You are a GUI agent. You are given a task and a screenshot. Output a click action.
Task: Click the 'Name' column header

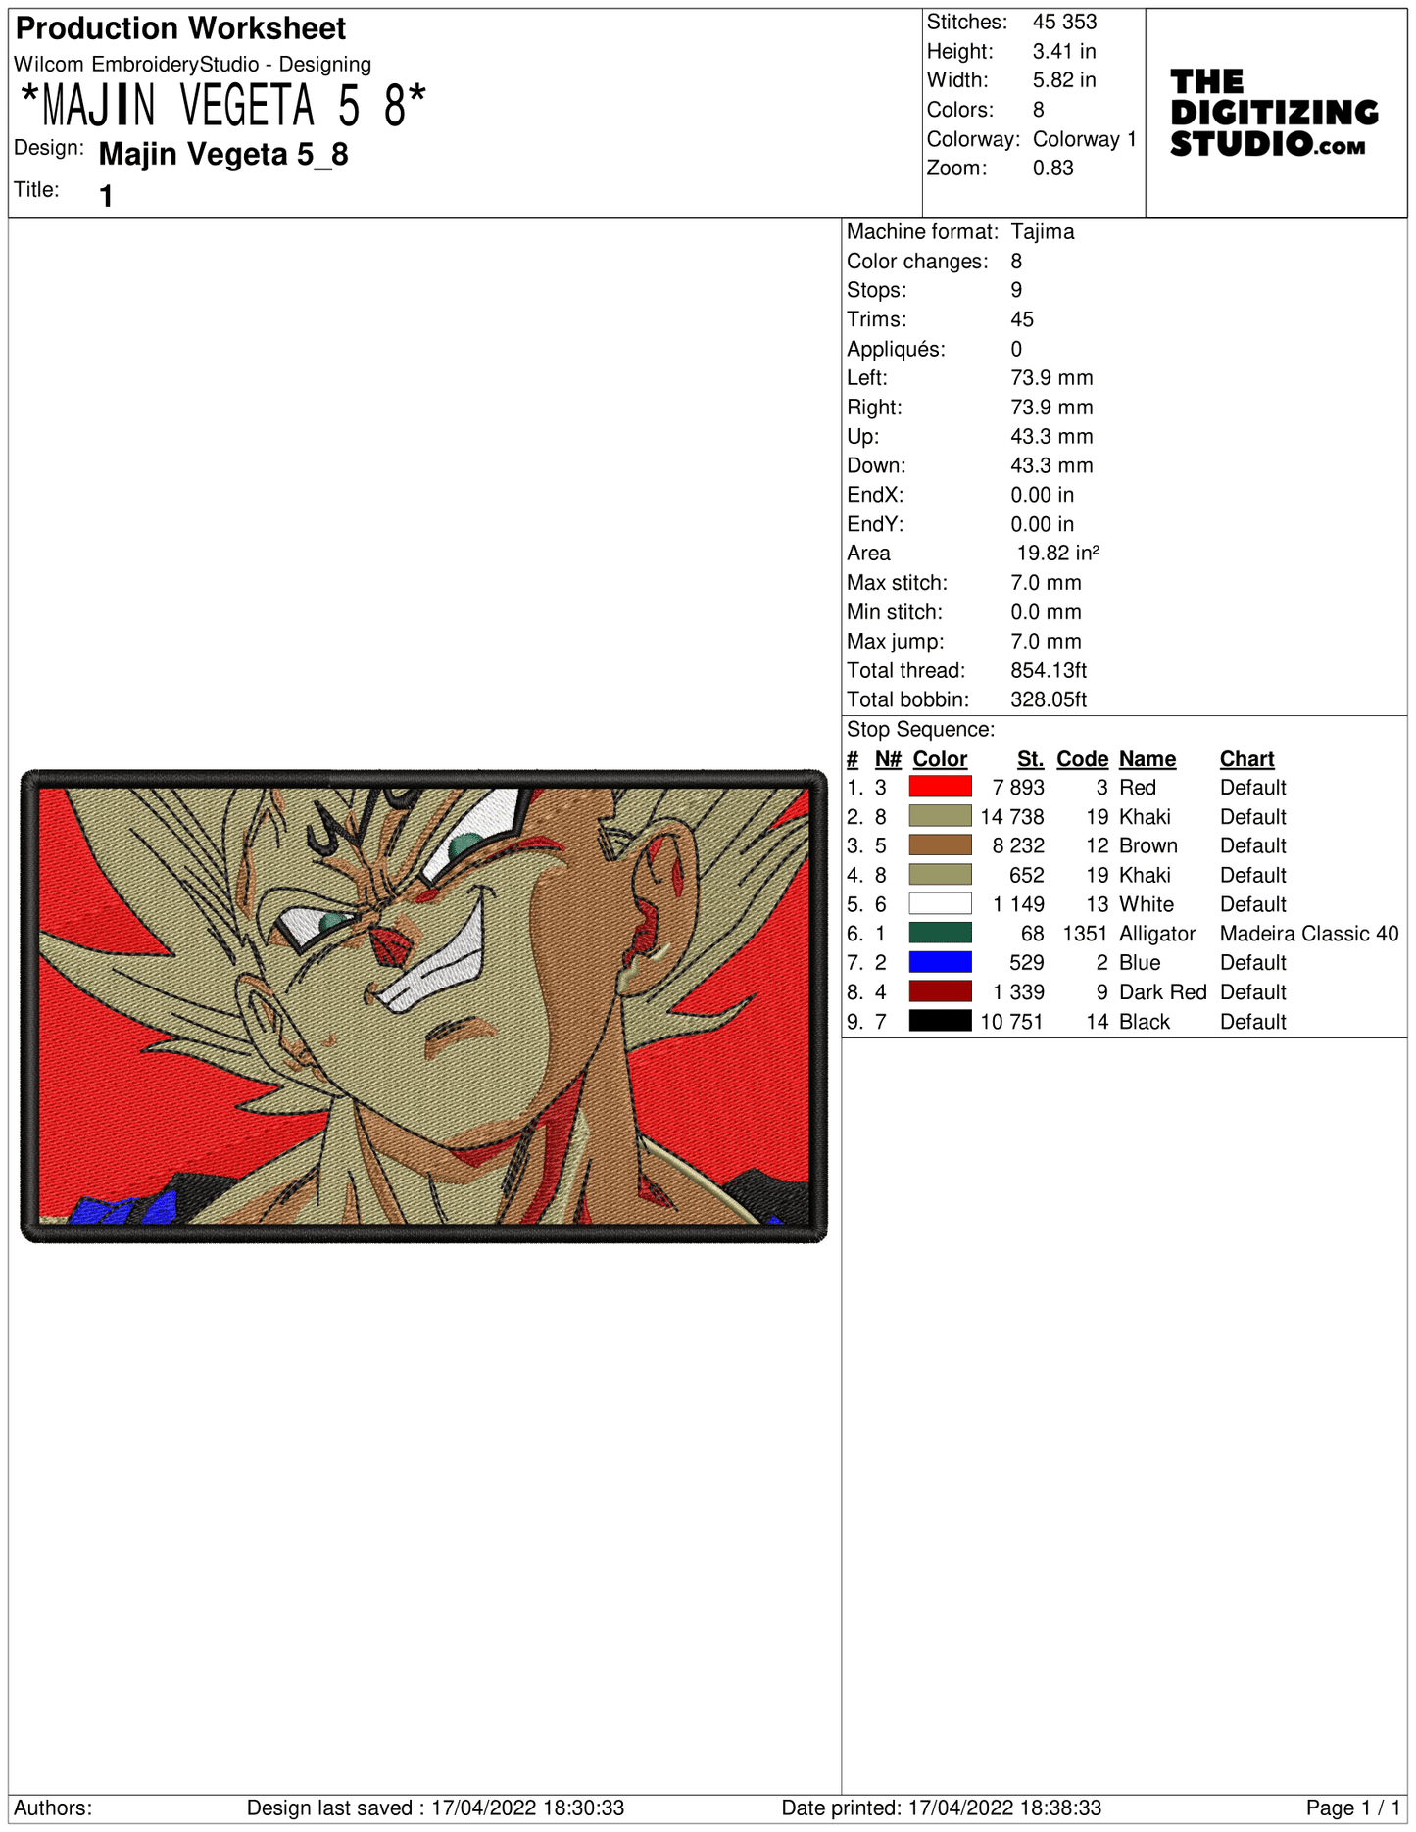tap(1147, 759)
